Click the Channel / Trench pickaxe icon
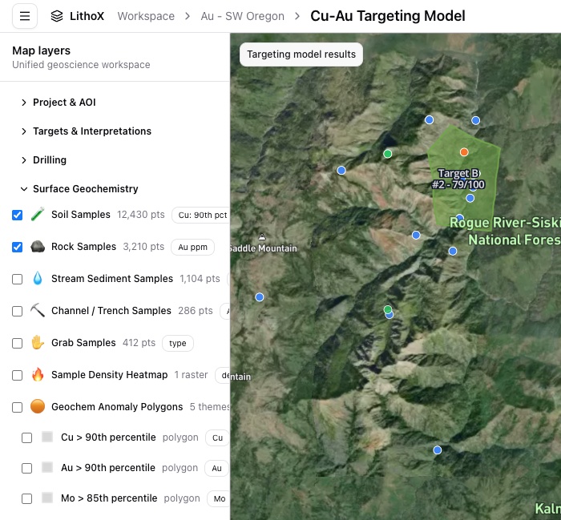 [38, 310]
